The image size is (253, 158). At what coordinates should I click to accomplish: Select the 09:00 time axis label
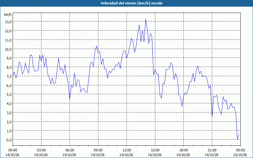(x=98, y=150)
